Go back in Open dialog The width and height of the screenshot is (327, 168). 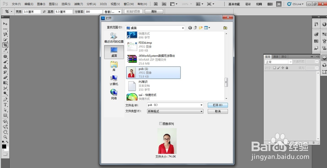click(x=190, y=28)
